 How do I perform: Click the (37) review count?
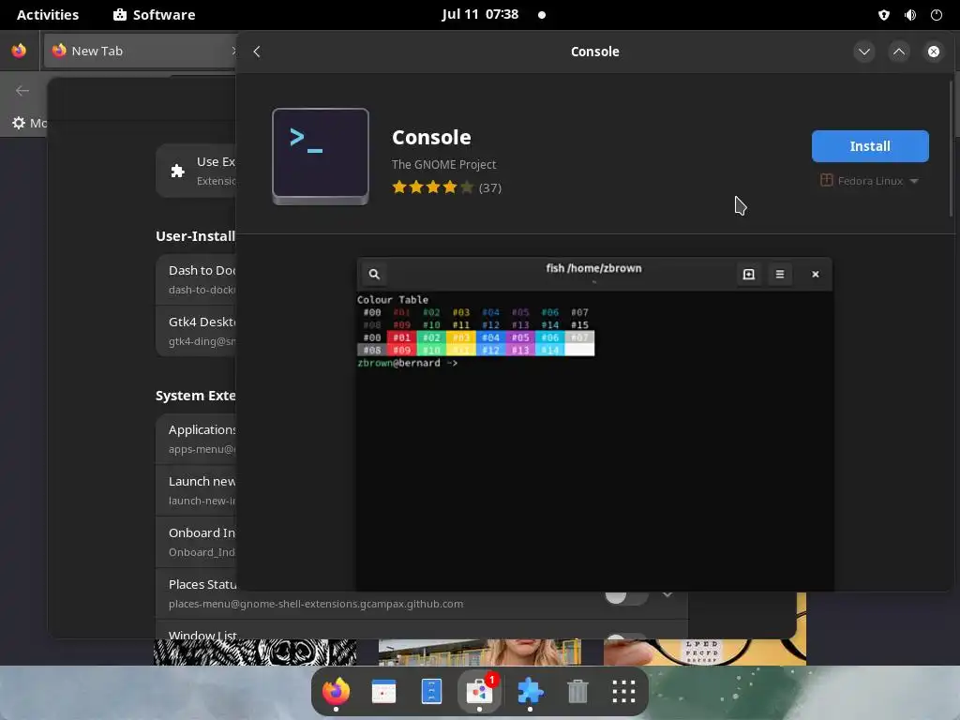pyautogui.click(x=489, y=187)
